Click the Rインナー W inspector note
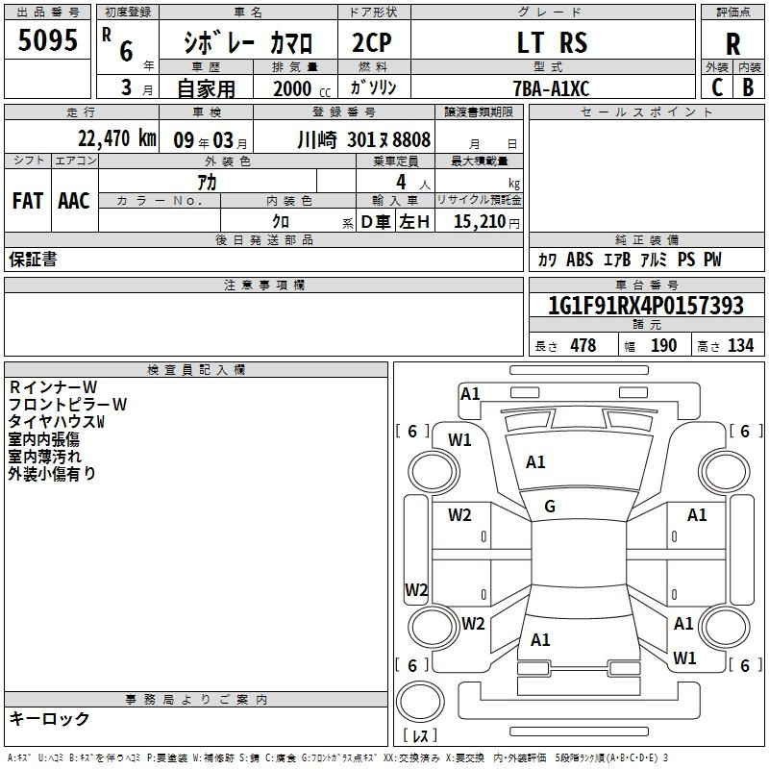The width and height of the screenshot is (769, 769). coord(47,387)
